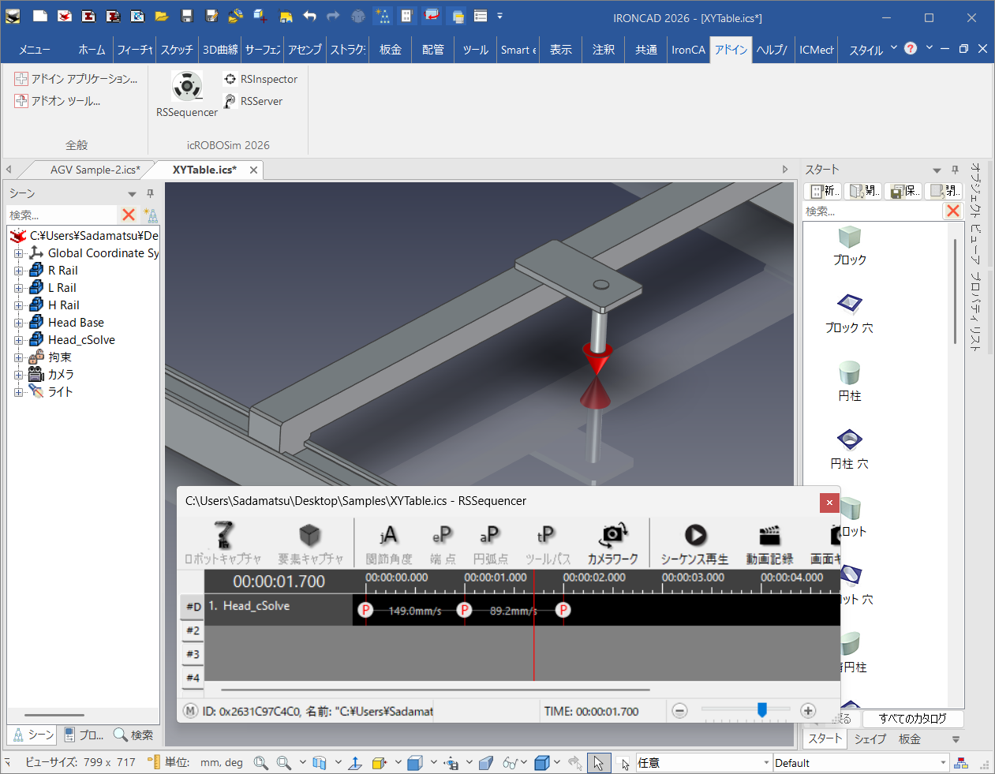
Task: Expand the Head_cSolve tree node
Action: pyautogui.click(x=18, y=340)
